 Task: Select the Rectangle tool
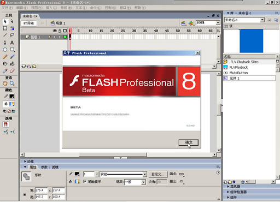[x=12, y=50]
